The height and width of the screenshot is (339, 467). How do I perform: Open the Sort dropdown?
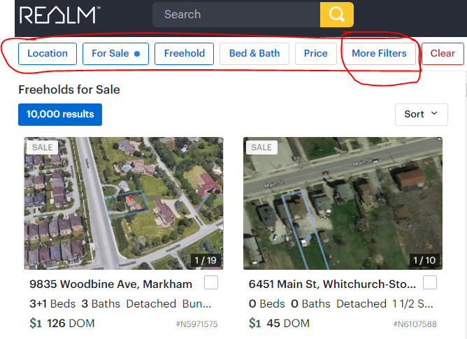[x=422, y=115]
